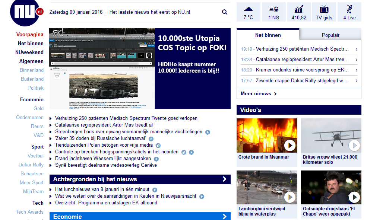Click chevron on 19:19 Verhuizing news row
This screenshot has width=367, height=220.
[357, 50]
